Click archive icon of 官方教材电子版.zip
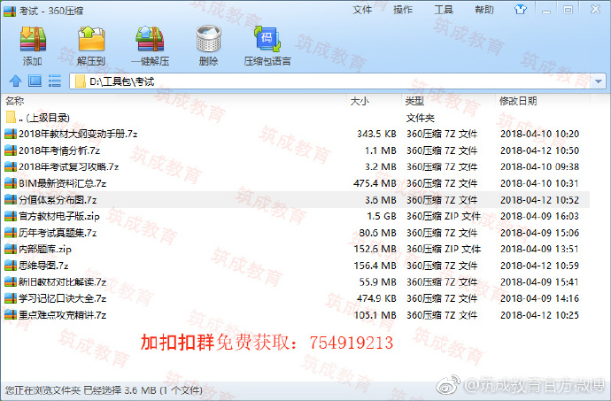This screenshot has width=611, height=401. click(11, 216)
